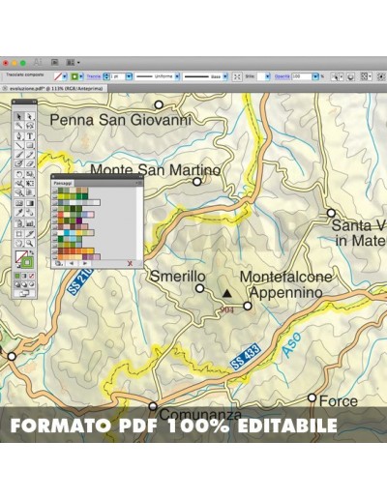387x500 pixels.
Task: Select the Hand tool
Action: tap(19, 243)
